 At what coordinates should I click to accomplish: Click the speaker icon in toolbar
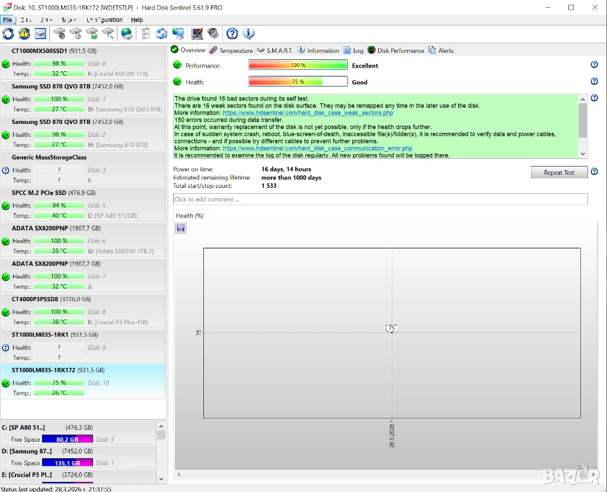[x=213, y=34]
